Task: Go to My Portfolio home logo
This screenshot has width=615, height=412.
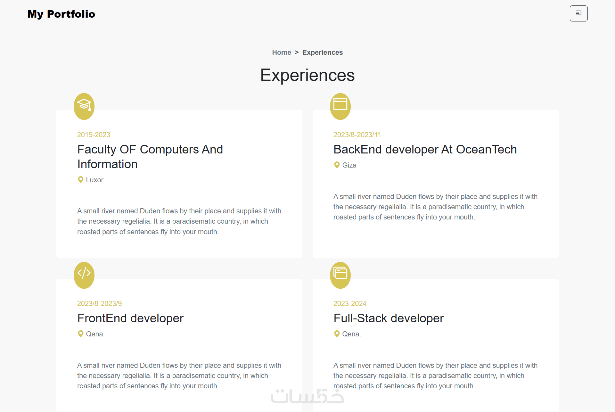Action: coord(61,14)
